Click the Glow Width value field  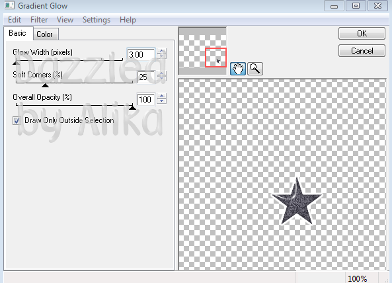coord(141,54)
